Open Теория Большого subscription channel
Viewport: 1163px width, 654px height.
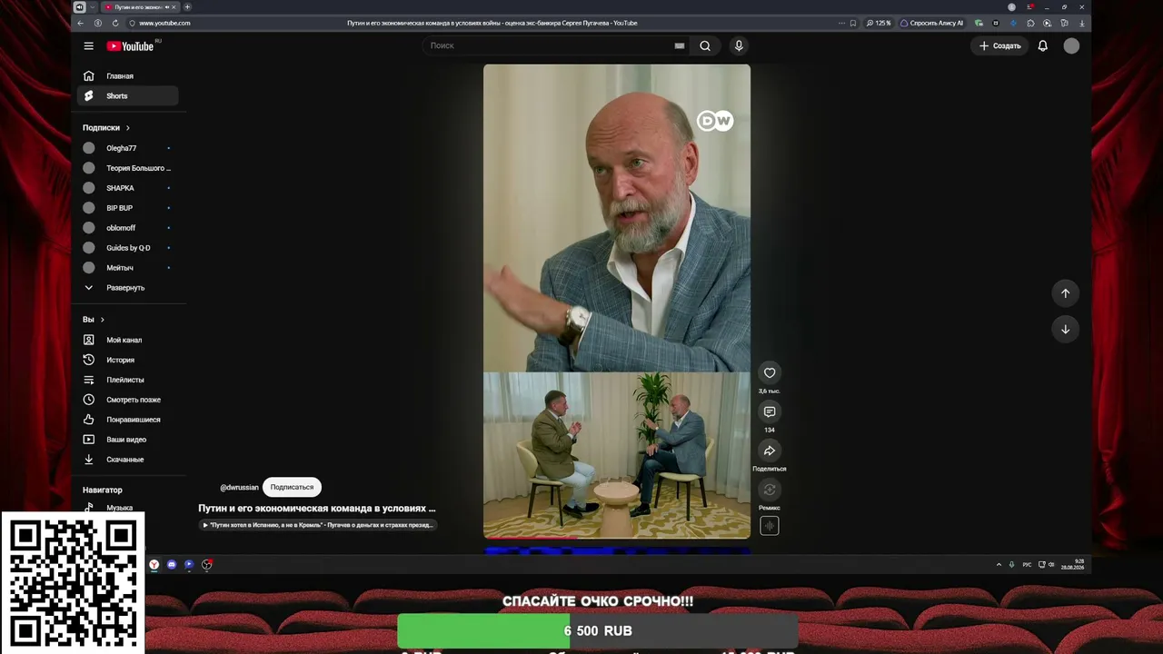tap(129, 168)
